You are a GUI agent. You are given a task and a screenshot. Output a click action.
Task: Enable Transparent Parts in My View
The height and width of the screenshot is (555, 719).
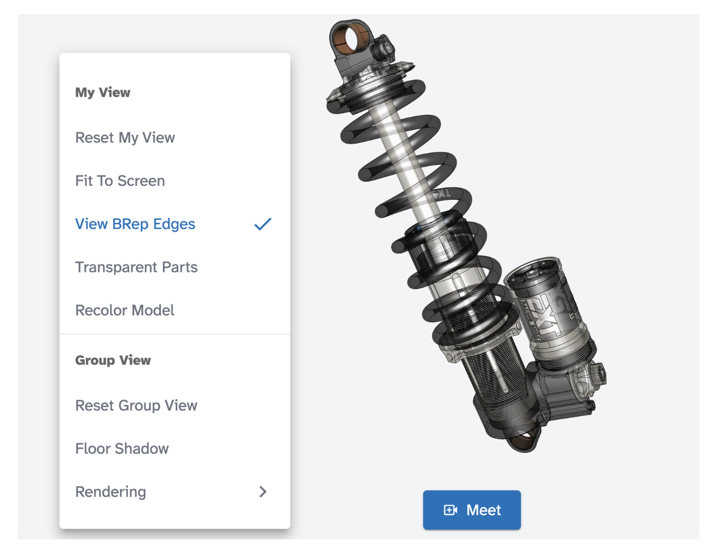175,267
